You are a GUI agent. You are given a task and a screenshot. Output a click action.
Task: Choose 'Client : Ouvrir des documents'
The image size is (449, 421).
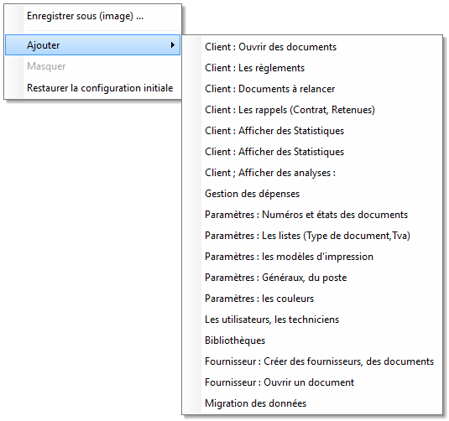click(312, 47)
